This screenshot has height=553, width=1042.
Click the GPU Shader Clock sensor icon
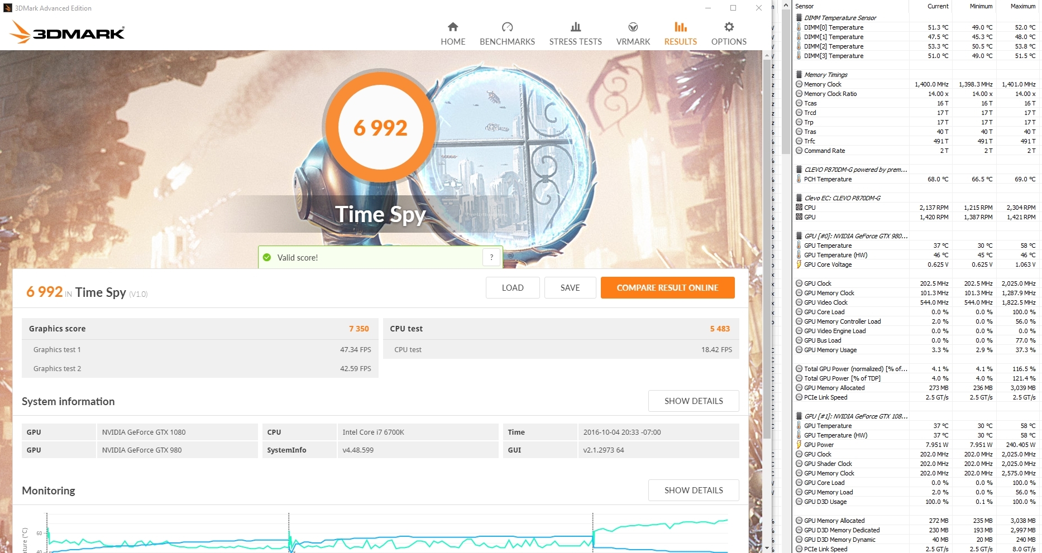tap(799, 464)
